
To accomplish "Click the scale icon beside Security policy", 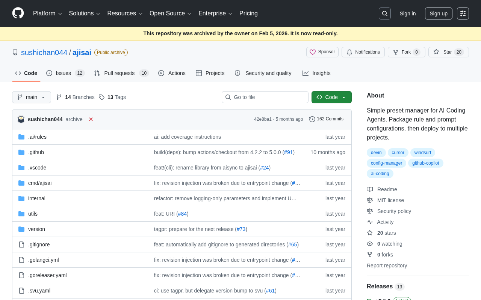I will [x=370, y=211].
